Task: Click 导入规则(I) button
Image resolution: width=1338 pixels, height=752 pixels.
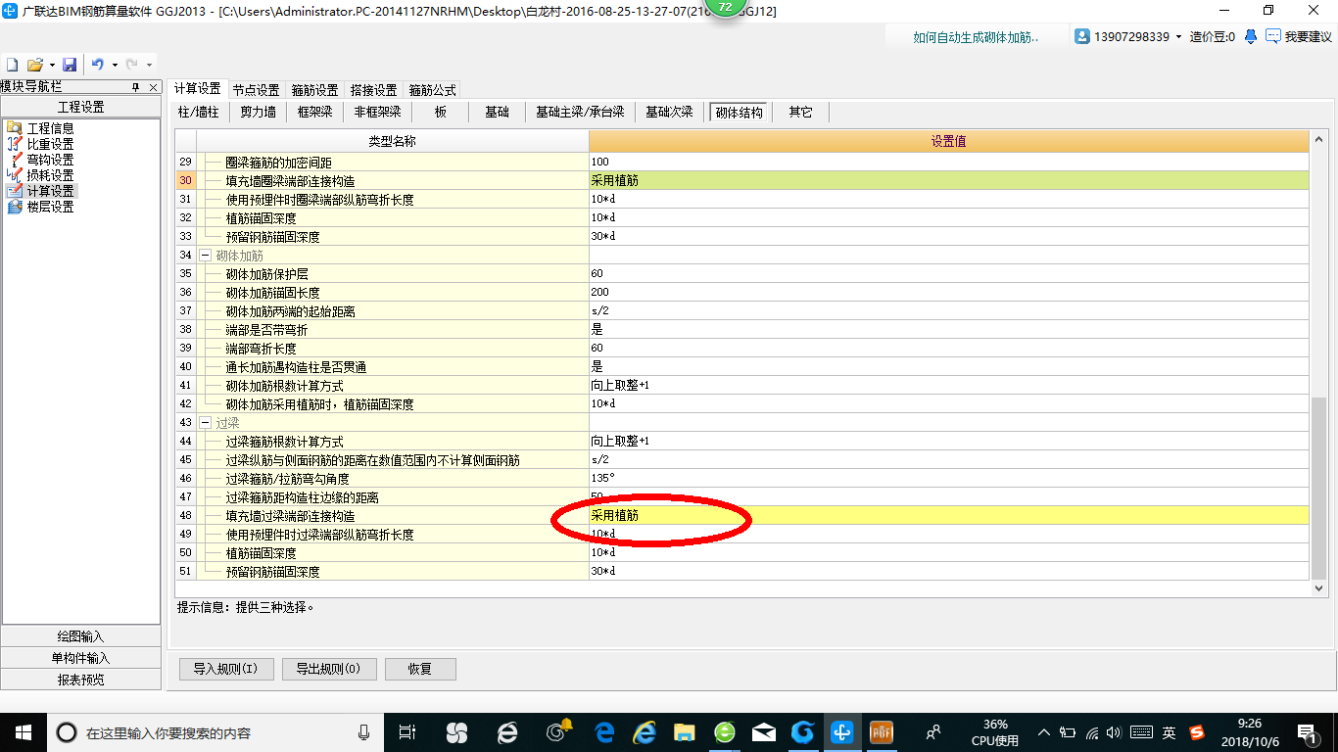Action: click(x=225, y=669)
